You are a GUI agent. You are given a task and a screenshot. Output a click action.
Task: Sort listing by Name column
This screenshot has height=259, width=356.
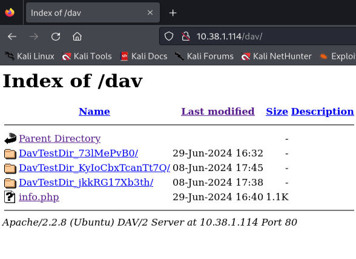pos(94,112)
